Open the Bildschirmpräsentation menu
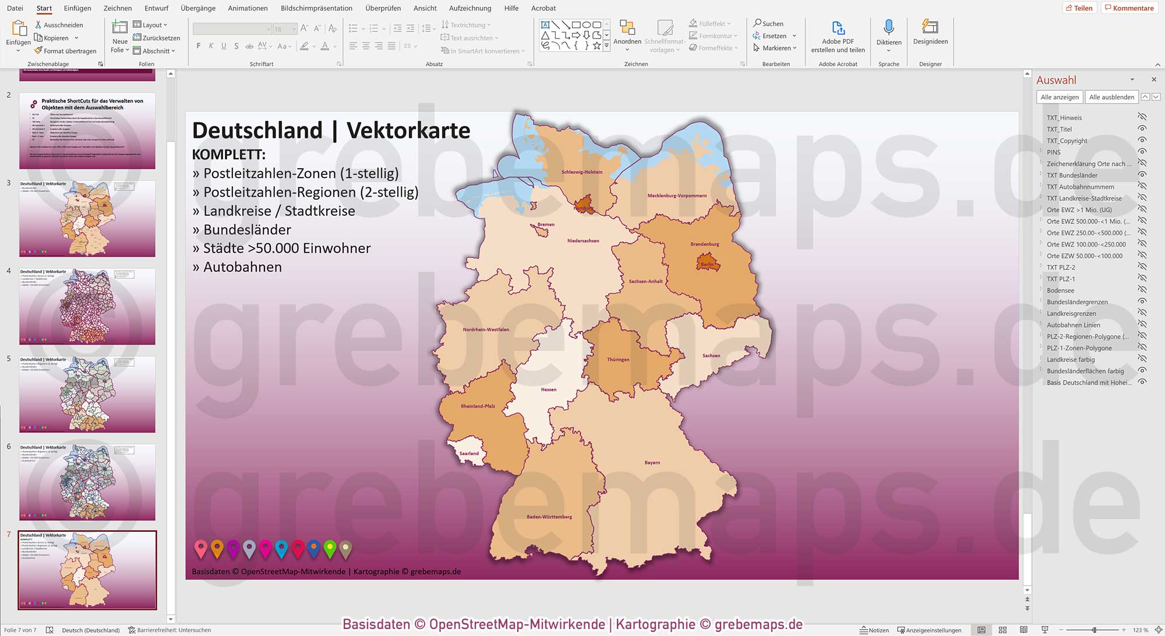Image resolution: width=1165 pixels, height=636 pixels. (x=316, y=8)
